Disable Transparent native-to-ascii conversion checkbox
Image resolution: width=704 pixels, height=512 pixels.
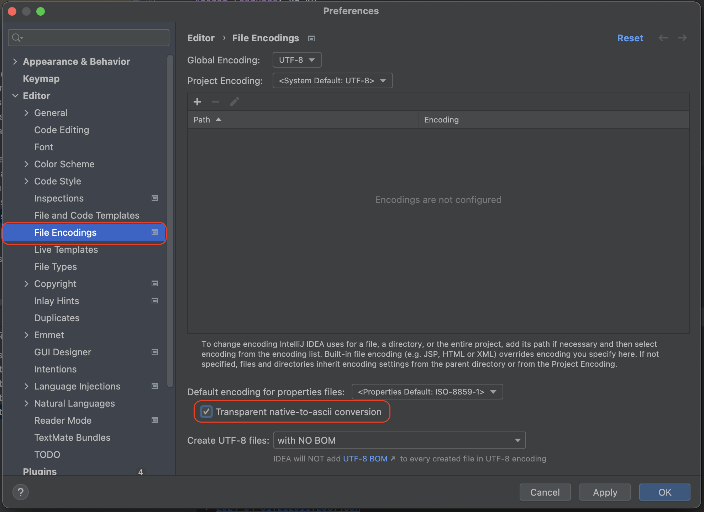click(206, 412)
